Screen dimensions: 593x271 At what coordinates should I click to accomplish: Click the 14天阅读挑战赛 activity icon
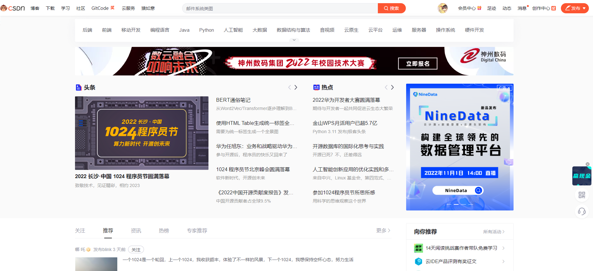pyautogui.click(x=419, y=248)
